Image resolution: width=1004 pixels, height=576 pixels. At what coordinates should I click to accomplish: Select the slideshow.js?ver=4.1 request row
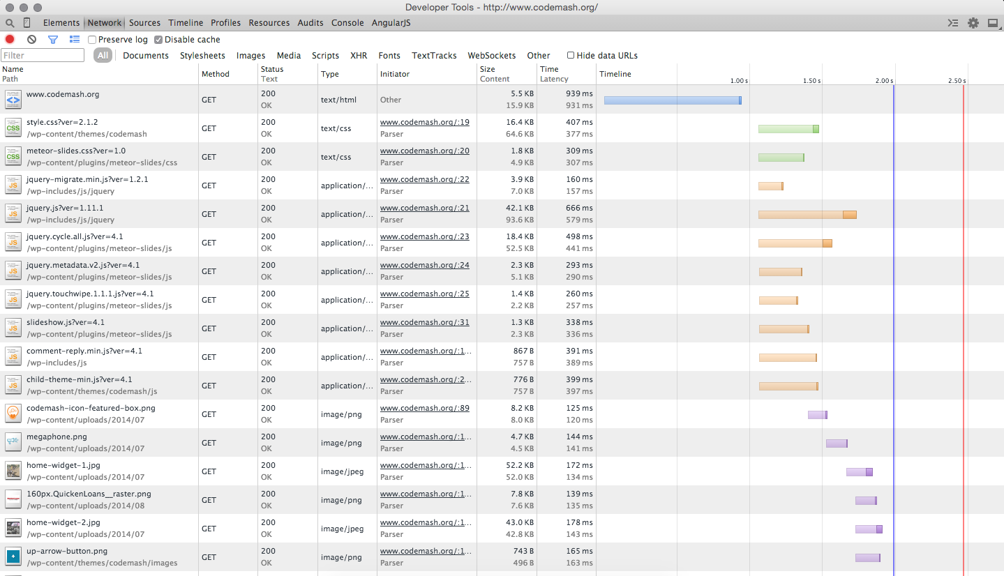click(502, 328)
